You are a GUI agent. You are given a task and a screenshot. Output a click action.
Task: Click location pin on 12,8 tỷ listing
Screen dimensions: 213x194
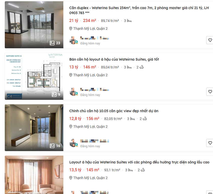tap(71, 127)
